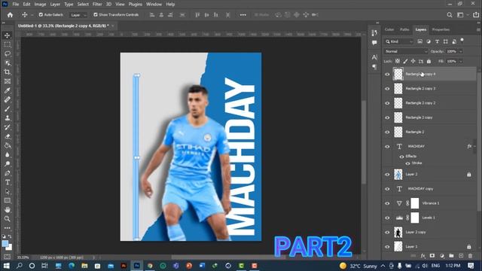Select the Pen tool
The image size is (482, 271).
(7, 173)
